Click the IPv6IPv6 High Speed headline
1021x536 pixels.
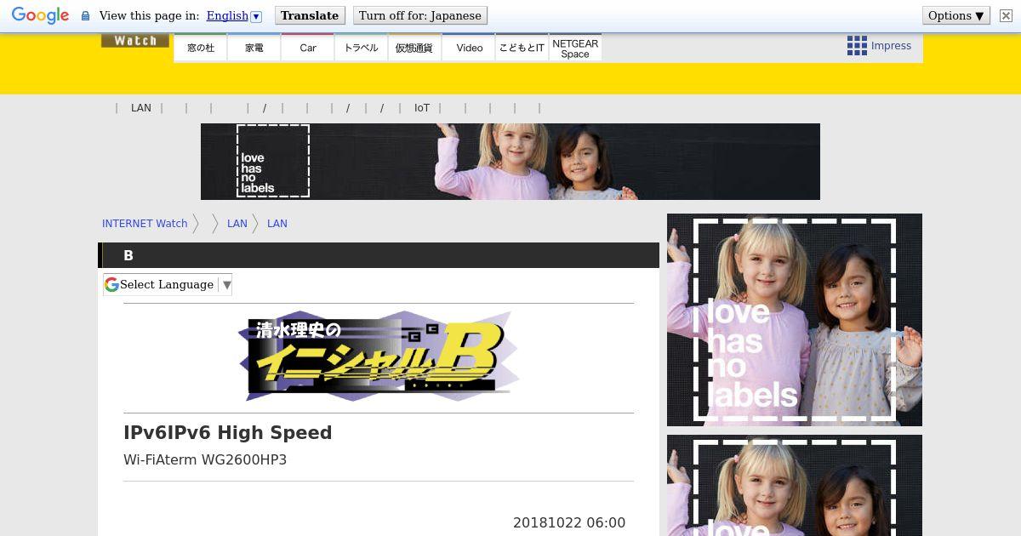(228, 432)
